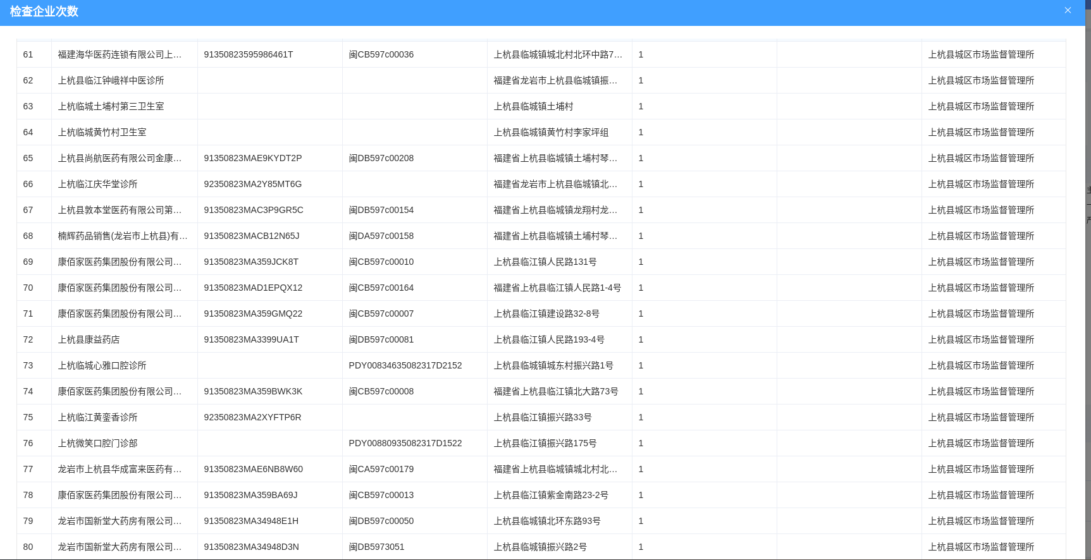
Task: Select 上杭微笑口腔门诊部 name cell
Action: point(98,444)
